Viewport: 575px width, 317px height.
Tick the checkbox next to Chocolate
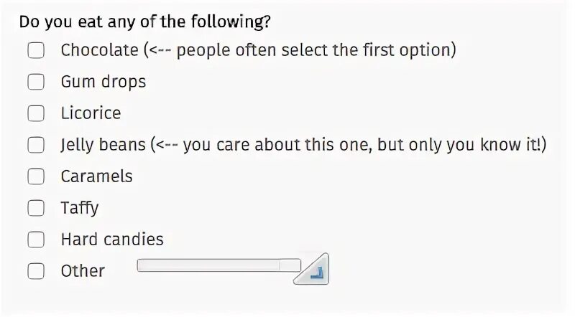pyautogui.click(x=36, y=50)
